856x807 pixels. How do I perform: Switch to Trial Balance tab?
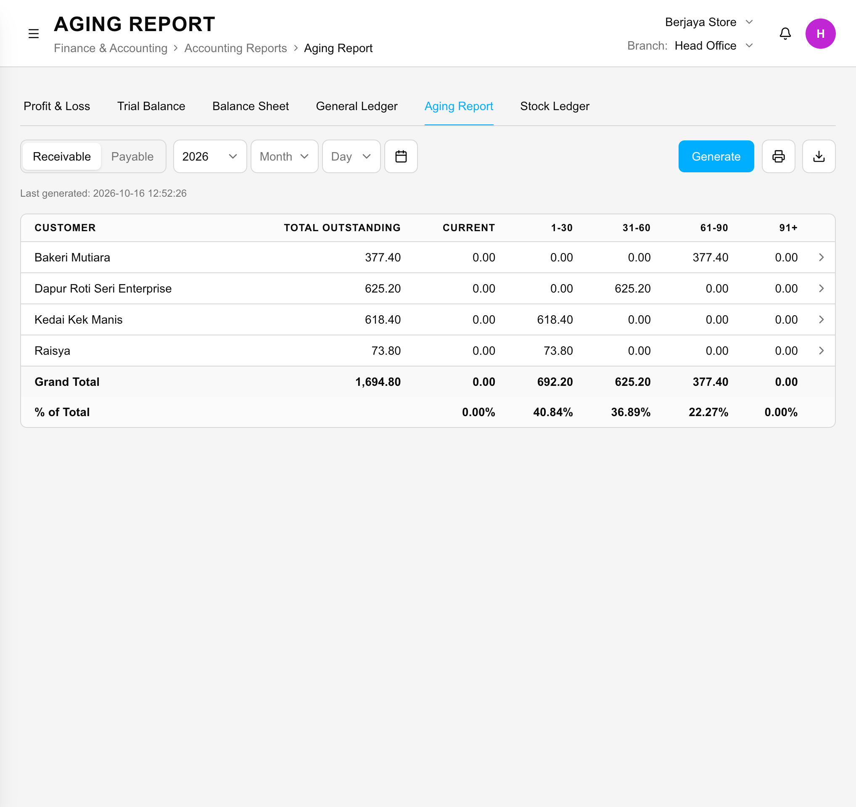(151, 106)
